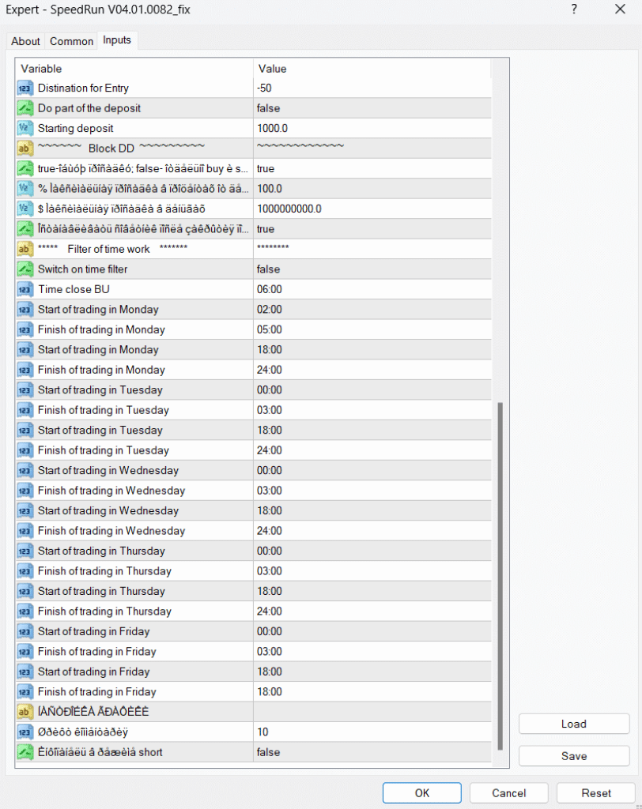
Task: Click the integer icon beside Distination for Entry
Action: (x=25, y=88)
